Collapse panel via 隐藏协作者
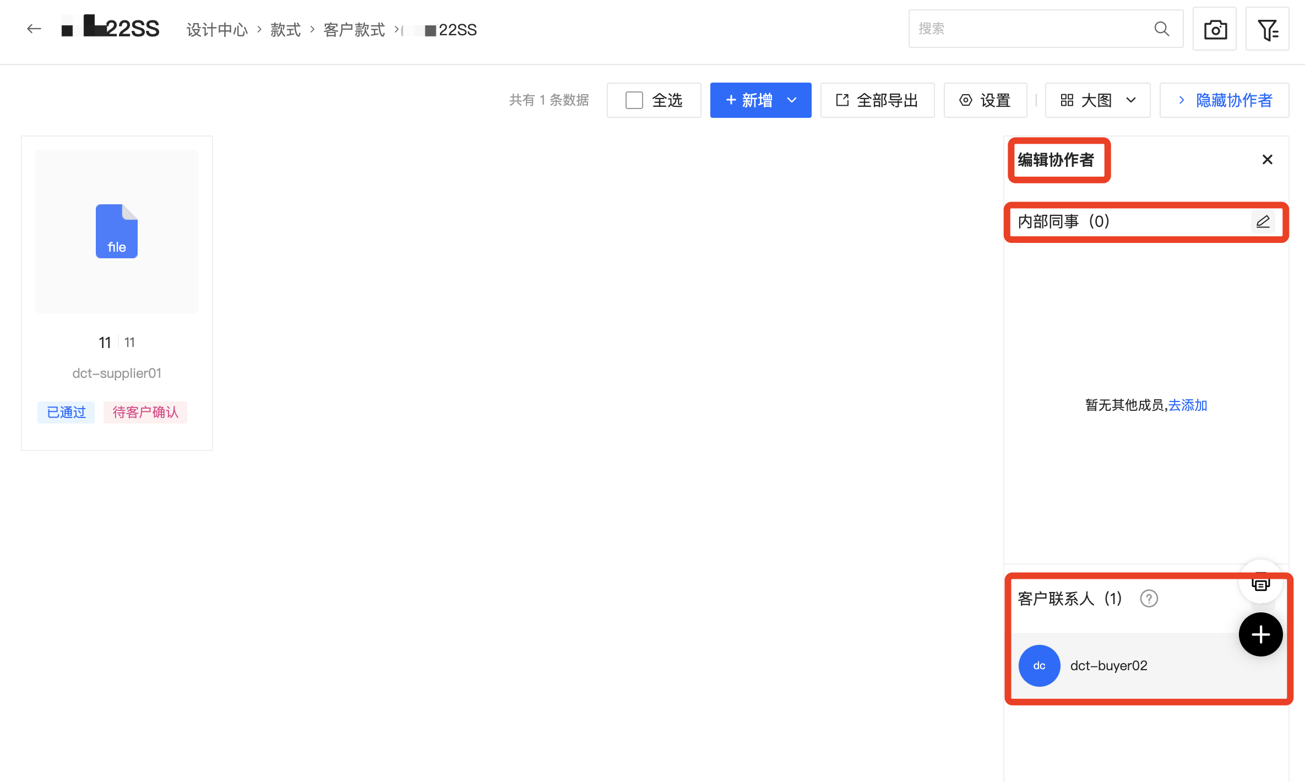Image resolution: width=1305 pixels, height=782 pixels. (x=1225, y=100)
